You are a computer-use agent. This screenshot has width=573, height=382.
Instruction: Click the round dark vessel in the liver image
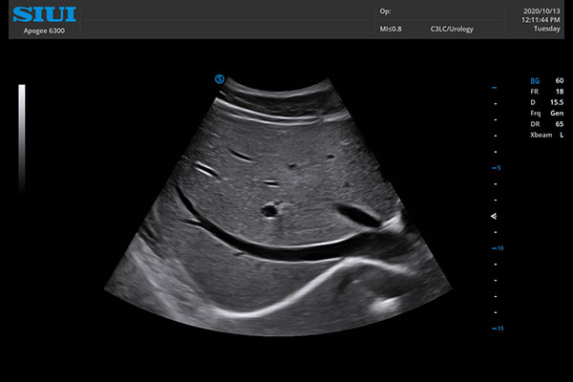tap(269, 208)
